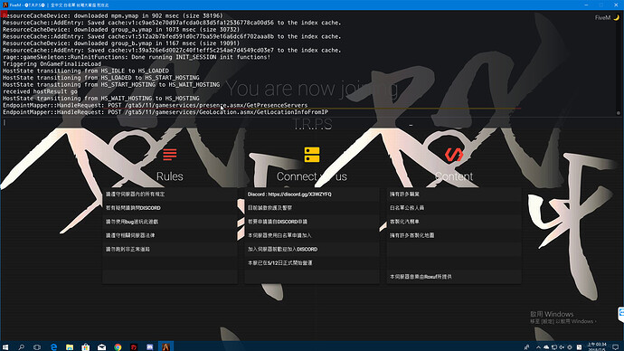Screen dimensions: 624x351
Task: Click the console output scrollbar handle
Action: pos(618,113)
